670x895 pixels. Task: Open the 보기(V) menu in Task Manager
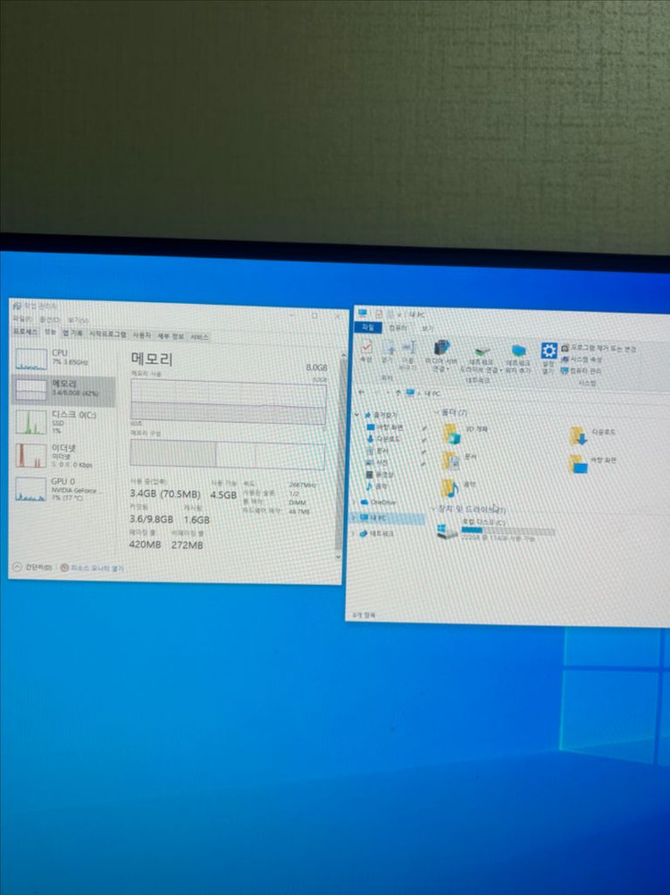tap(78, 320)
